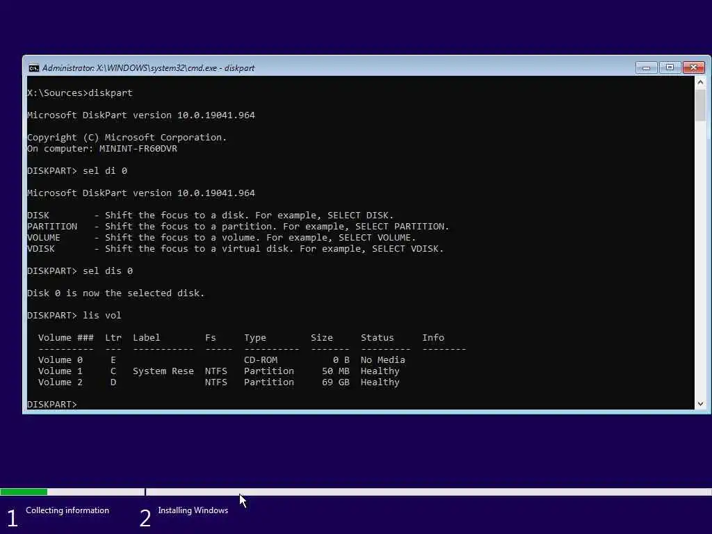
Task: Click the VOLUME help line
Action: click(x=221, y=238)
